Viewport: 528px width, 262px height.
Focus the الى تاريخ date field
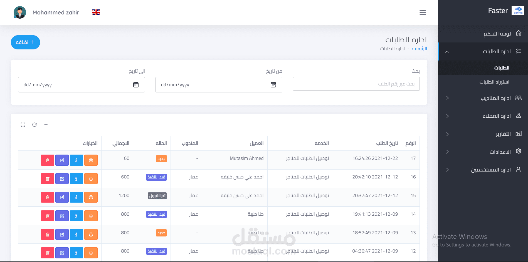coord(81,85)
